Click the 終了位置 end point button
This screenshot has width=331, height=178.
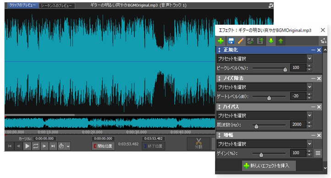pos(154,146)
